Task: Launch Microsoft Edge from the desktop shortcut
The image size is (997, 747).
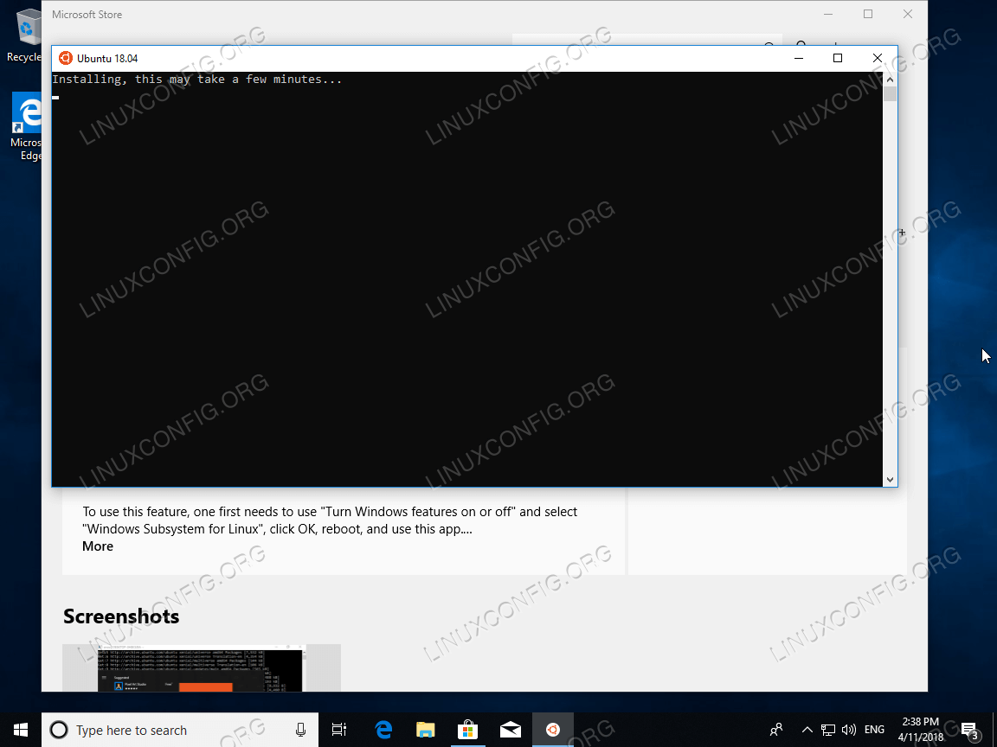Action: click(x=25, y=126)
